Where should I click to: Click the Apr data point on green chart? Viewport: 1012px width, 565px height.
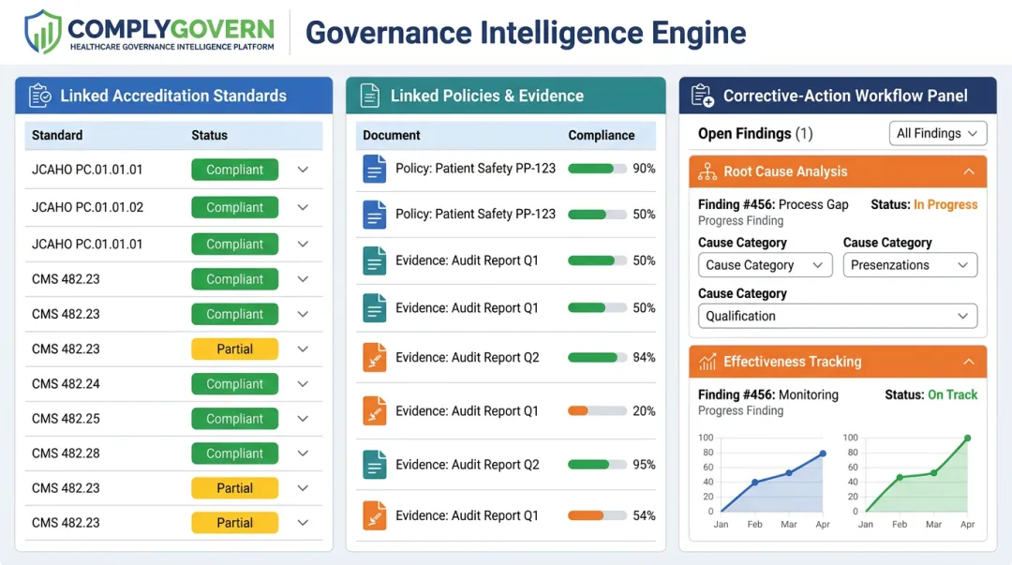coord(967,439)
